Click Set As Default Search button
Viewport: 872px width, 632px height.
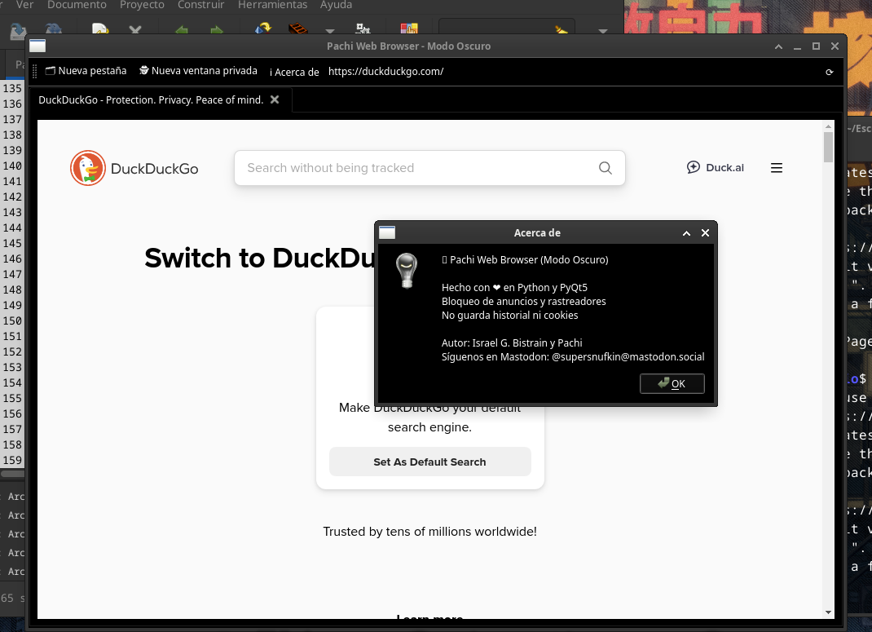coord(429,462)
